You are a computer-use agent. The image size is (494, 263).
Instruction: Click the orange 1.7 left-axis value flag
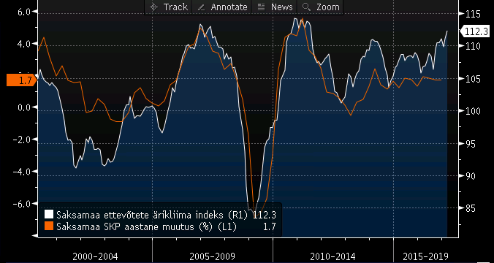[23, 80]
